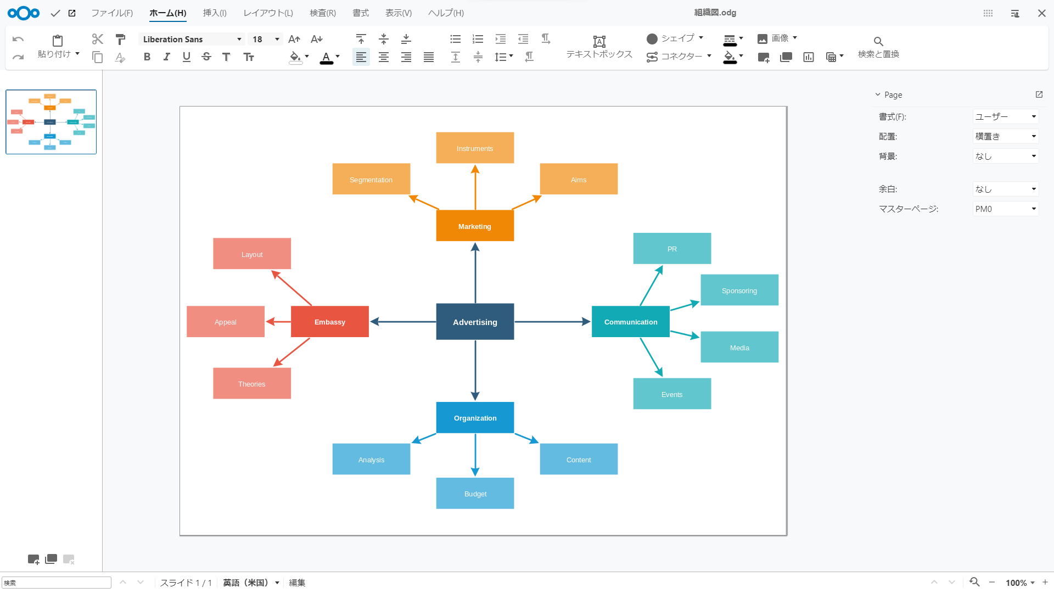Switch to the レイアウト tab

click(x=268, y=13)
